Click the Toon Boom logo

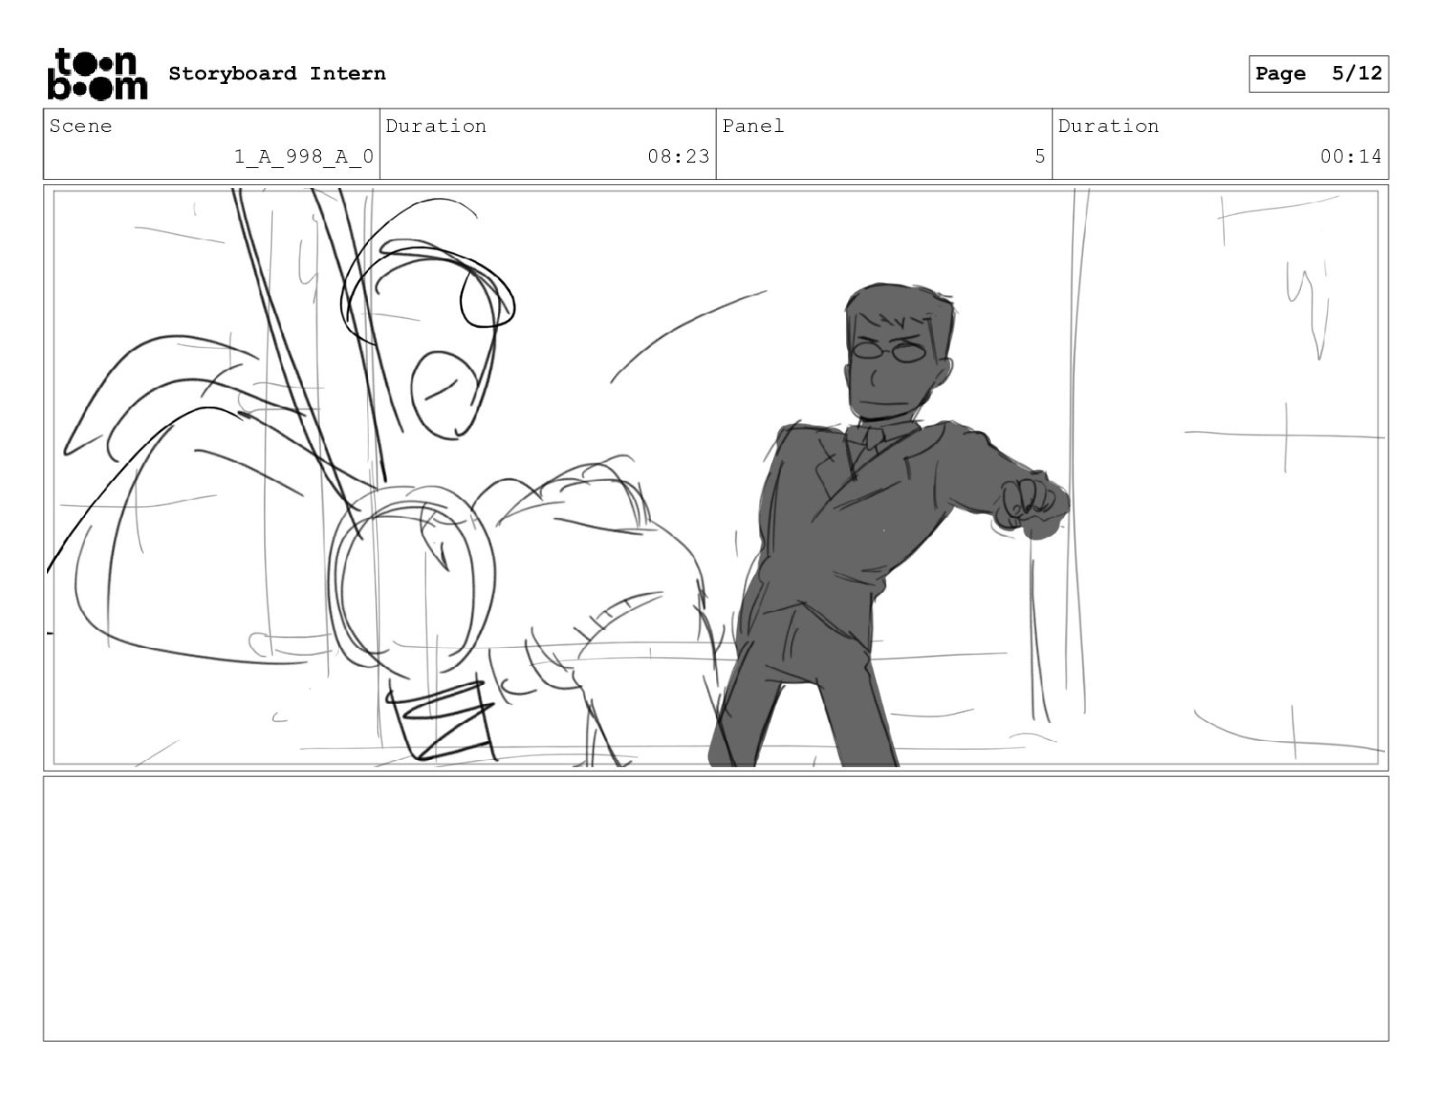97,74
